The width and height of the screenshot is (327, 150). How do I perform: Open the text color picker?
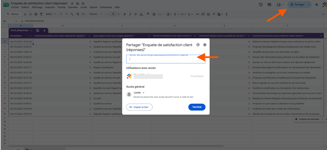point(141,14)
